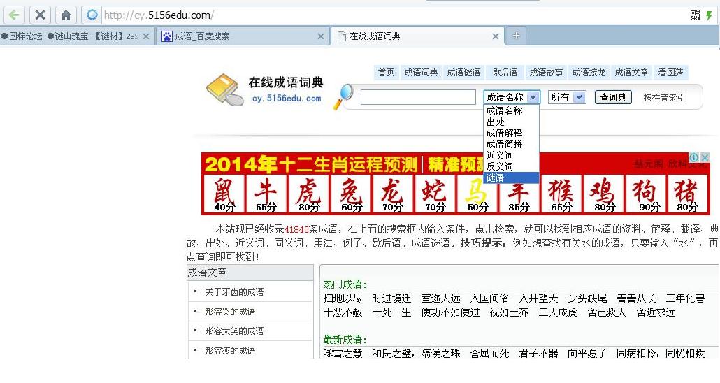Click the browser back arrow button

(x=15, y=15)
